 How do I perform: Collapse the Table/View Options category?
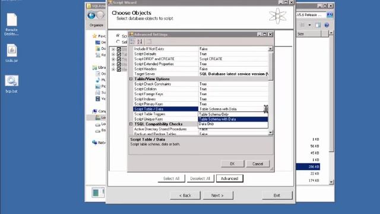click(x=131, y=79)
